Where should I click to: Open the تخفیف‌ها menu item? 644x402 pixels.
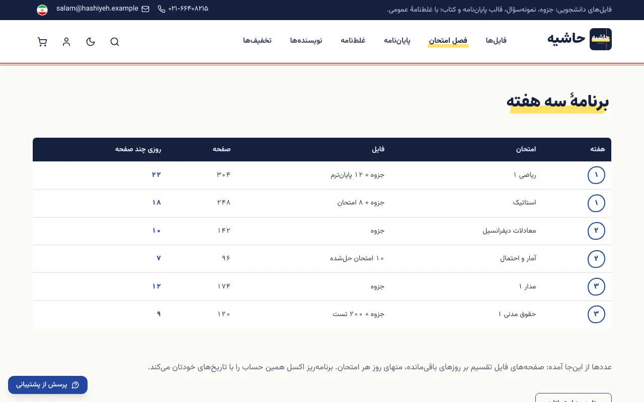(x=257, y=40)
